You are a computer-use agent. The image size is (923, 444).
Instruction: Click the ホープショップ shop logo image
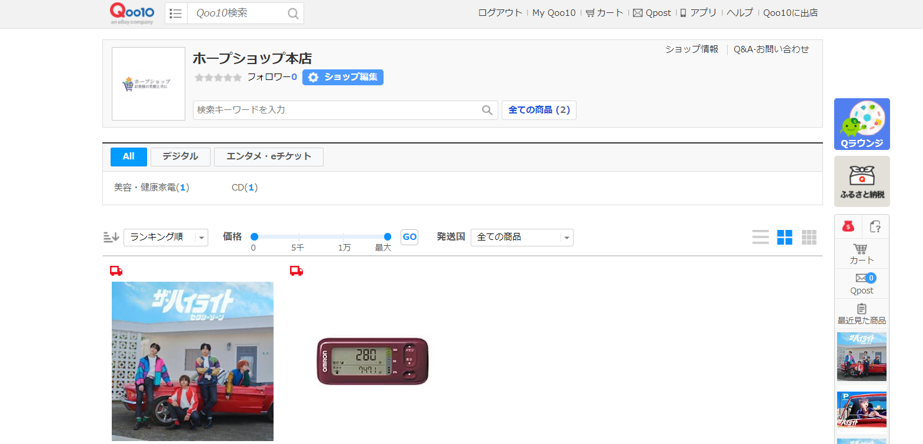click(148, 84)
